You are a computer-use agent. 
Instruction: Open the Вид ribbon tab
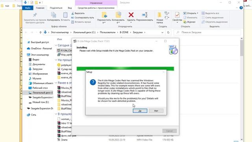[70, 8]
